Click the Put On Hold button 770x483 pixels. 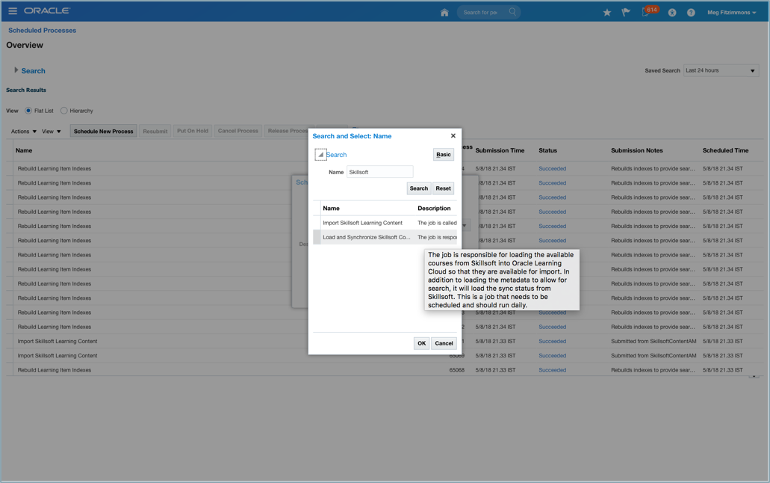[193, 131]
